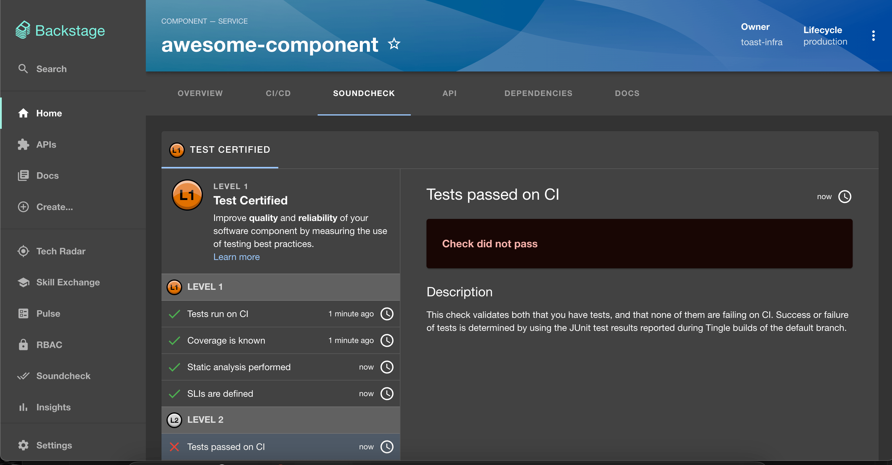Click the Tests run on CI checkmark

(174, 313)
